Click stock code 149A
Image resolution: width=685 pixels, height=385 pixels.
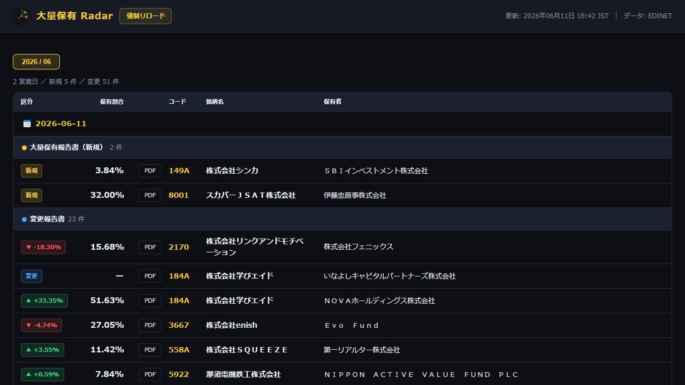tap(179, 171)
